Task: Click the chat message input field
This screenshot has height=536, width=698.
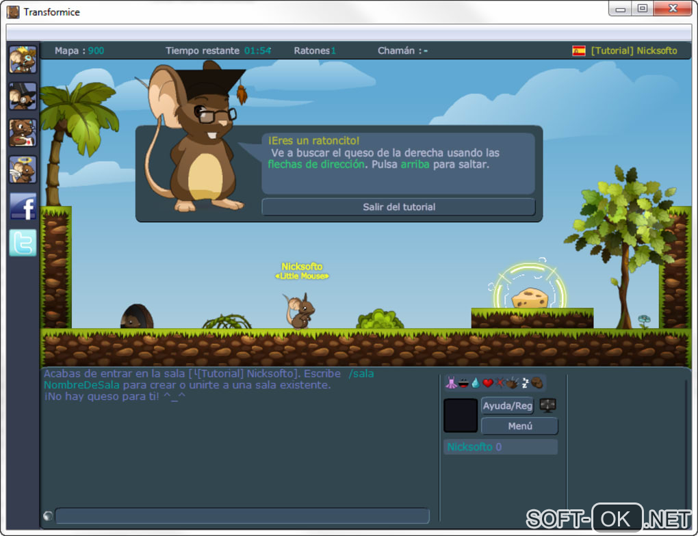Action: [x=242, y=516]
